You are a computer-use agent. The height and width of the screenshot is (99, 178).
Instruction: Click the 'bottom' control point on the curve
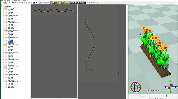tap(87, 70)
